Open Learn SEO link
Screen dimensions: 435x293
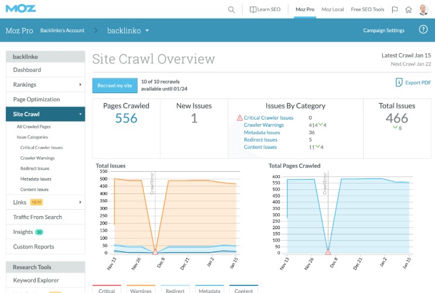click(269, 9)
